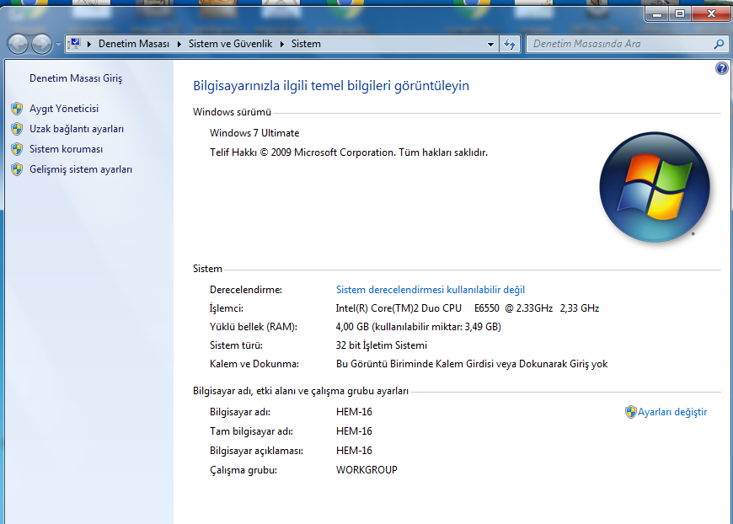Click the Telif Hakkı copyright line
The image size is (733, 524).
349,152
